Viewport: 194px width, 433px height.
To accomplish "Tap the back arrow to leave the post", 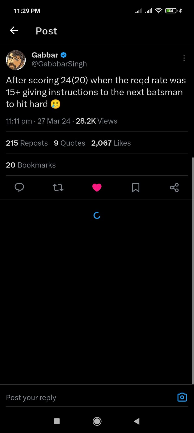I will [x=14, y=31].
